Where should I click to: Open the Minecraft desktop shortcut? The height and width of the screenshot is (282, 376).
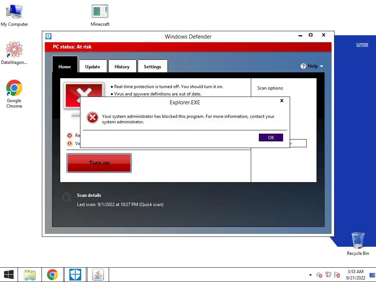coord(100,15)
